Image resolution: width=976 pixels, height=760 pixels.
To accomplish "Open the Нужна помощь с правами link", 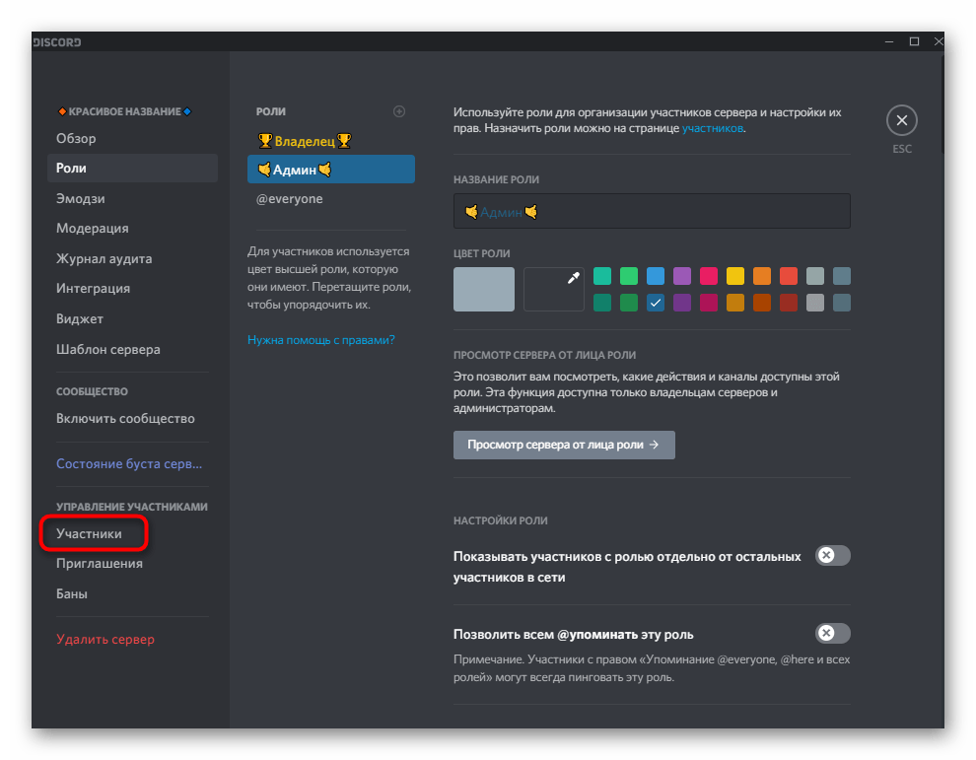I will click(320, 339).
